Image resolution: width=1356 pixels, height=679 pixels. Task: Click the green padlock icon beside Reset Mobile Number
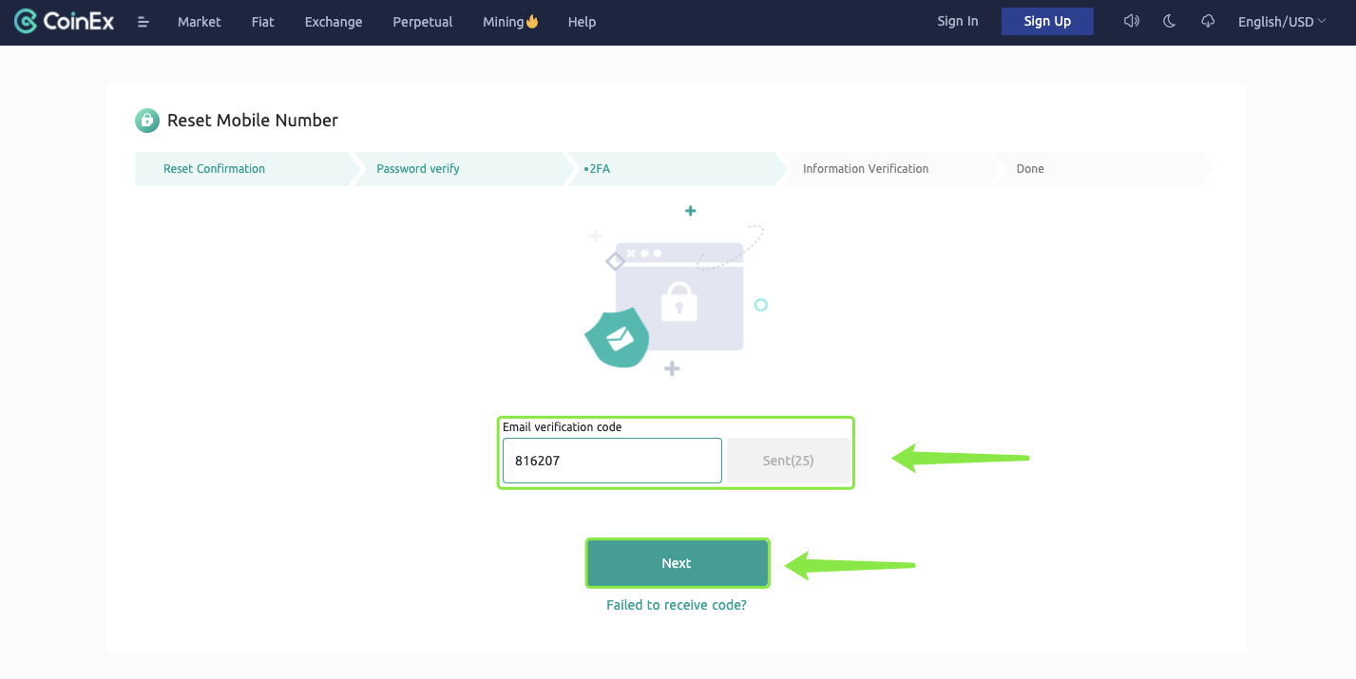point(146,120)
